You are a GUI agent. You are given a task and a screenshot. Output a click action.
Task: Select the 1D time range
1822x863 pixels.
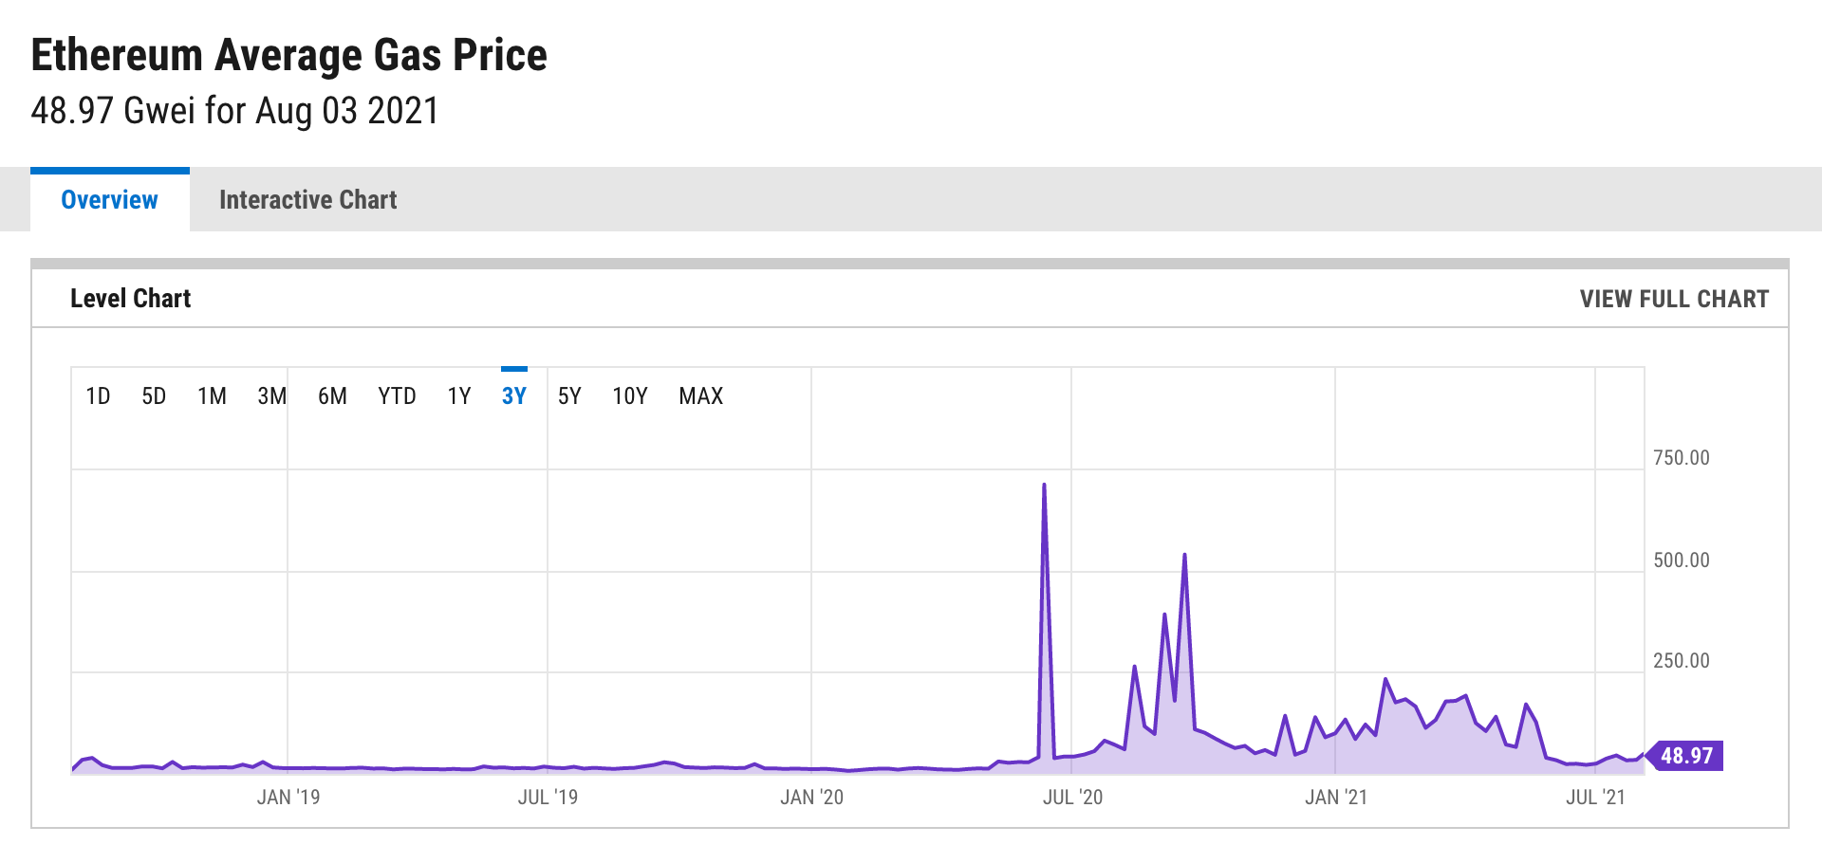tap(98, 396)
